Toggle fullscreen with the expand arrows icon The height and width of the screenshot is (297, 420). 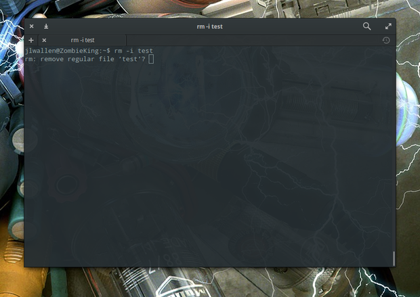[x=388, y=26]
